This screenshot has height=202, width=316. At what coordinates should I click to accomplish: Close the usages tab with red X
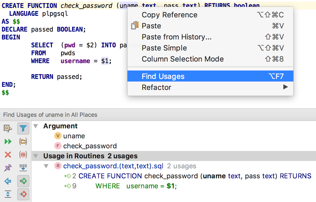pyautogui.click(x=8, y=155)
